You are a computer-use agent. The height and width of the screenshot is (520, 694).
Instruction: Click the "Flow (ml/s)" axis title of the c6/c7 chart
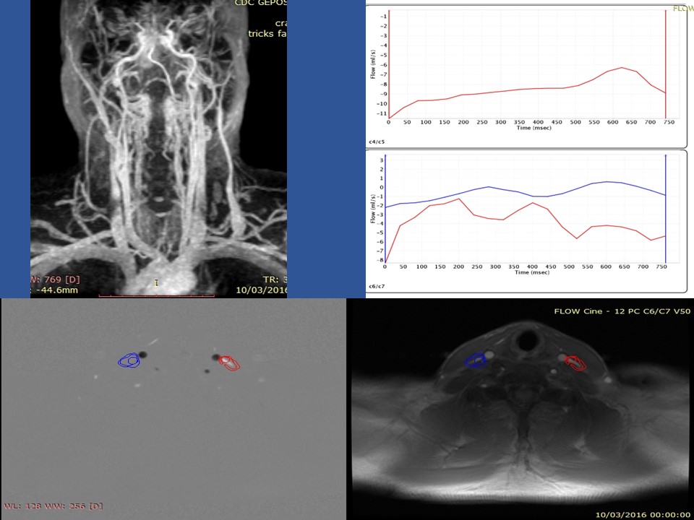coord(373,209)
